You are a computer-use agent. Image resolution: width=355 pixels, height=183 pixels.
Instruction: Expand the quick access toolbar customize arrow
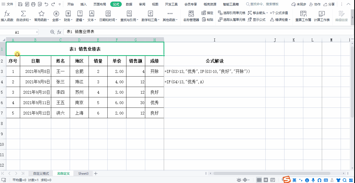(x=60, y=4)
